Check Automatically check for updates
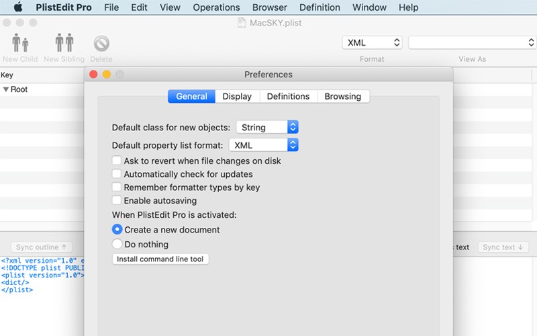 (x=116, y=174)
